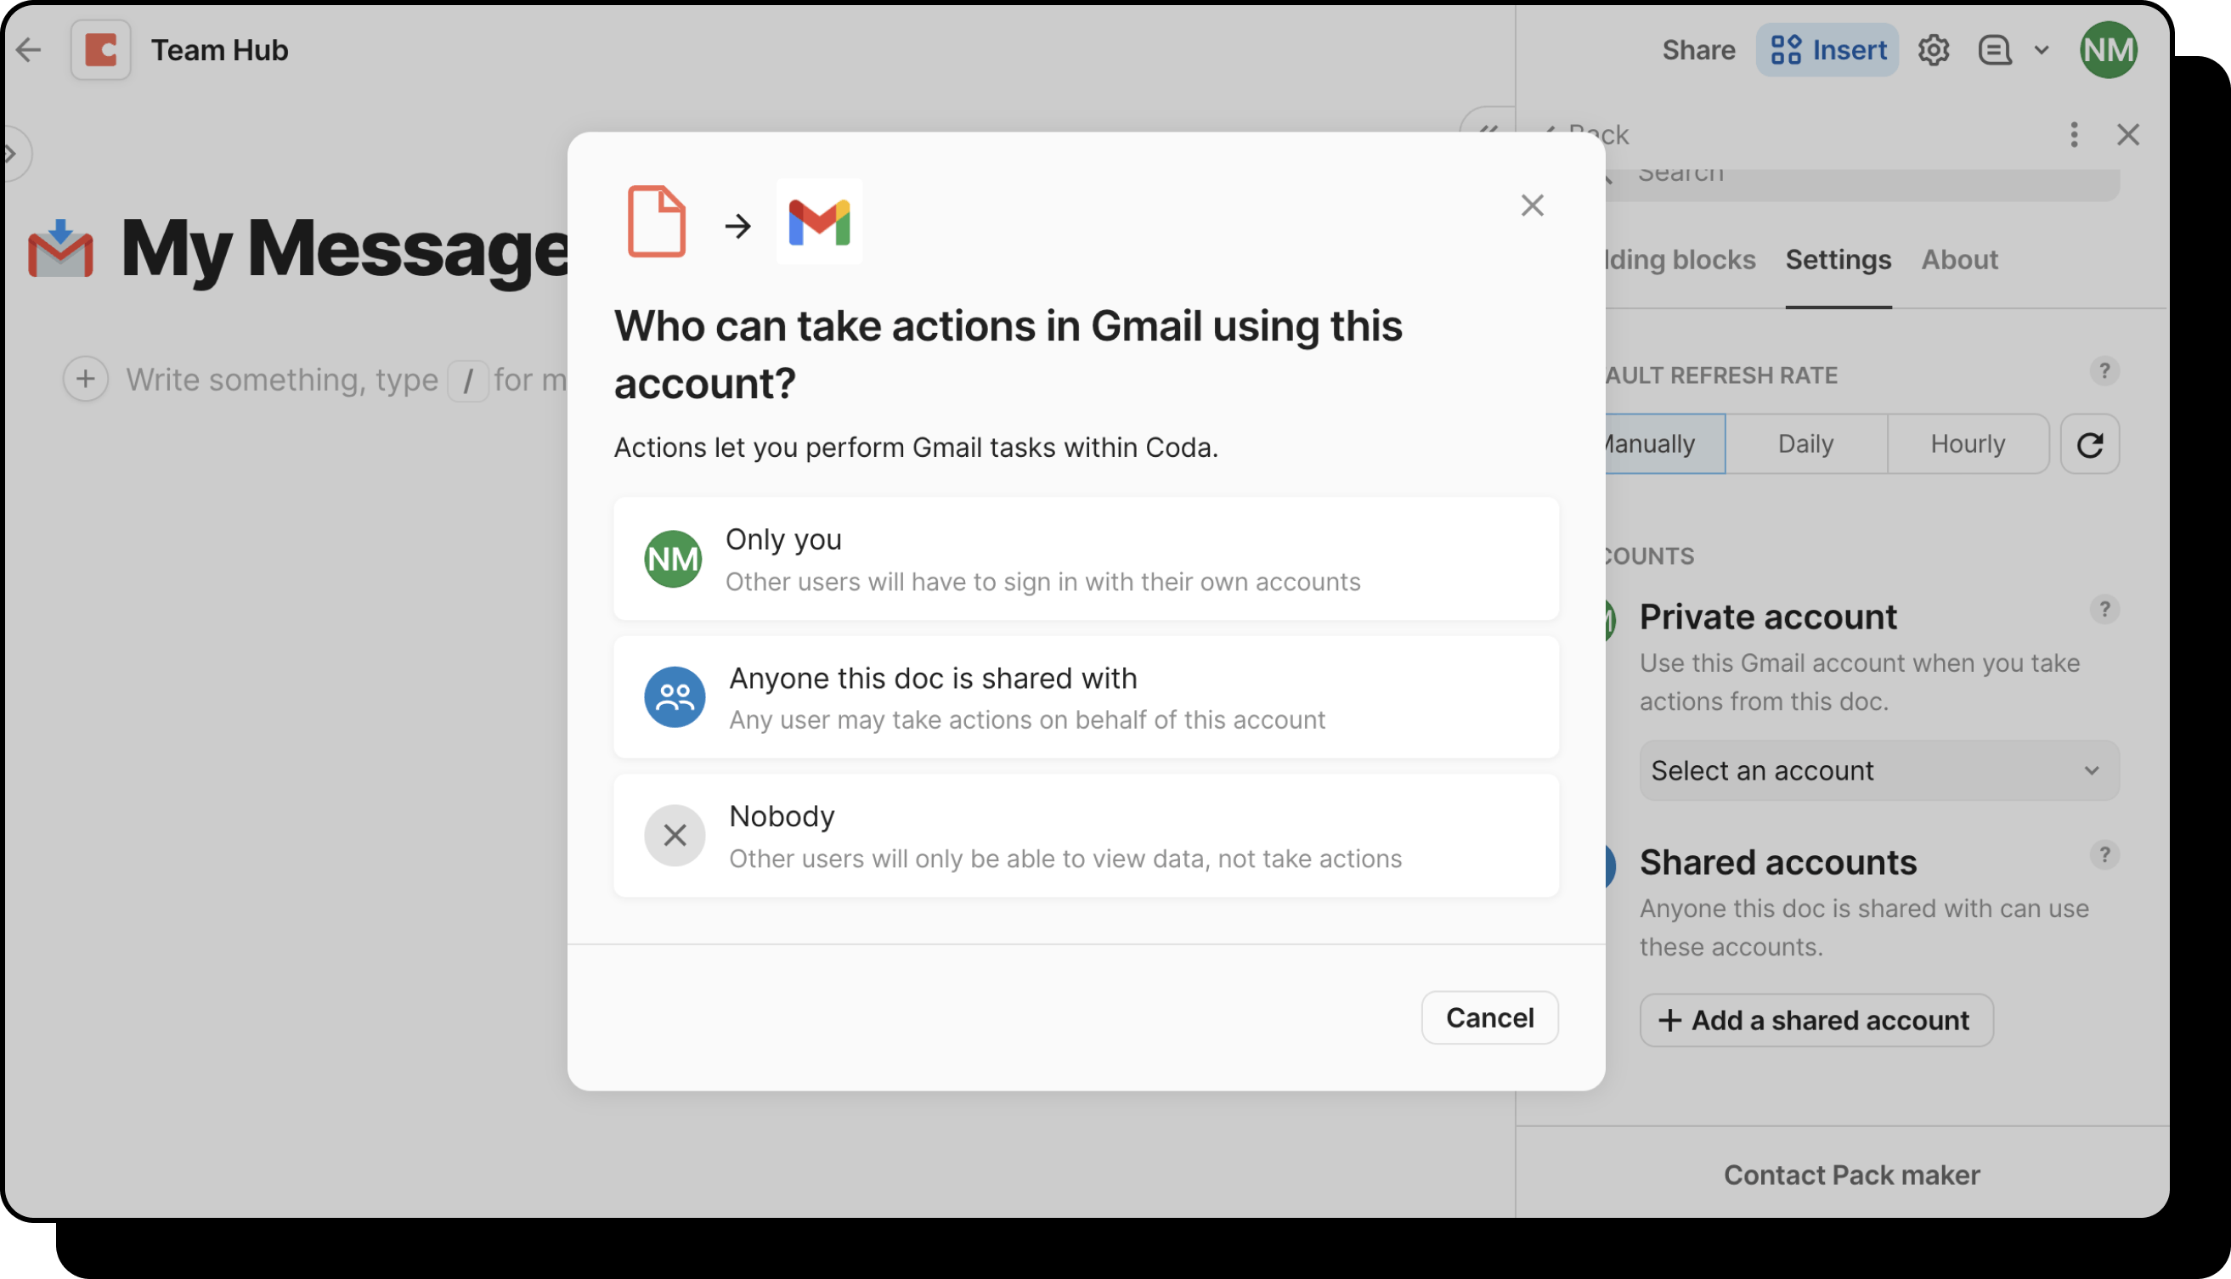
Task: Select Daily refresh rate option
Action: pos(1805,442)
